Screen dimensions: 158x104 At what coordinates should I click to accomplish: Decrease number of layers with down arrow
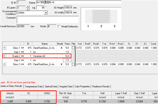point(28,9)
